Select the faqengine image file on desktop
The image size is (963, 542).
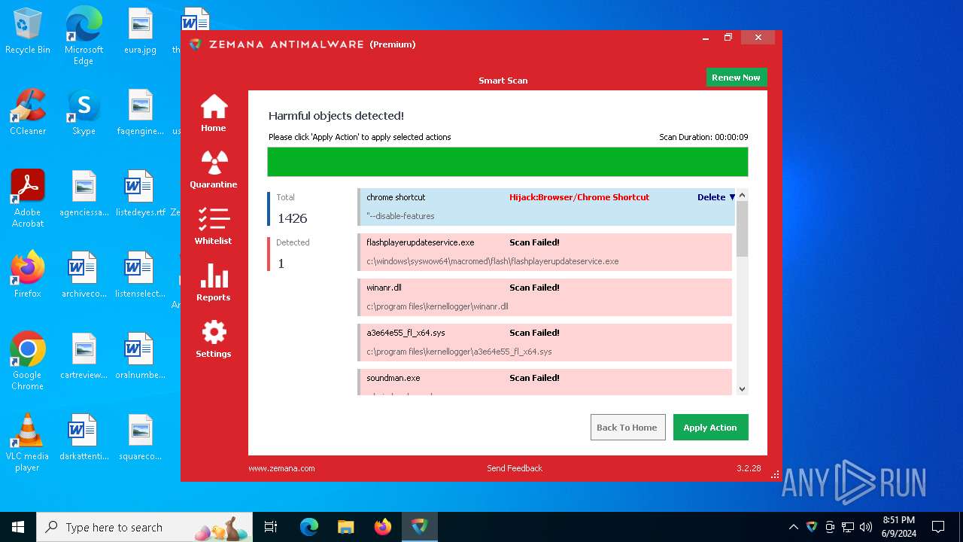click(140, 113)
